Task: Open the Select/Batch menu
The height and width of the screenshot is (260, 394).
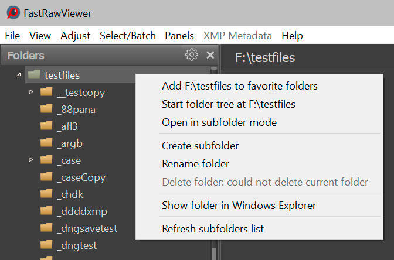Action: pyautogui.click(x=127, y=36)
